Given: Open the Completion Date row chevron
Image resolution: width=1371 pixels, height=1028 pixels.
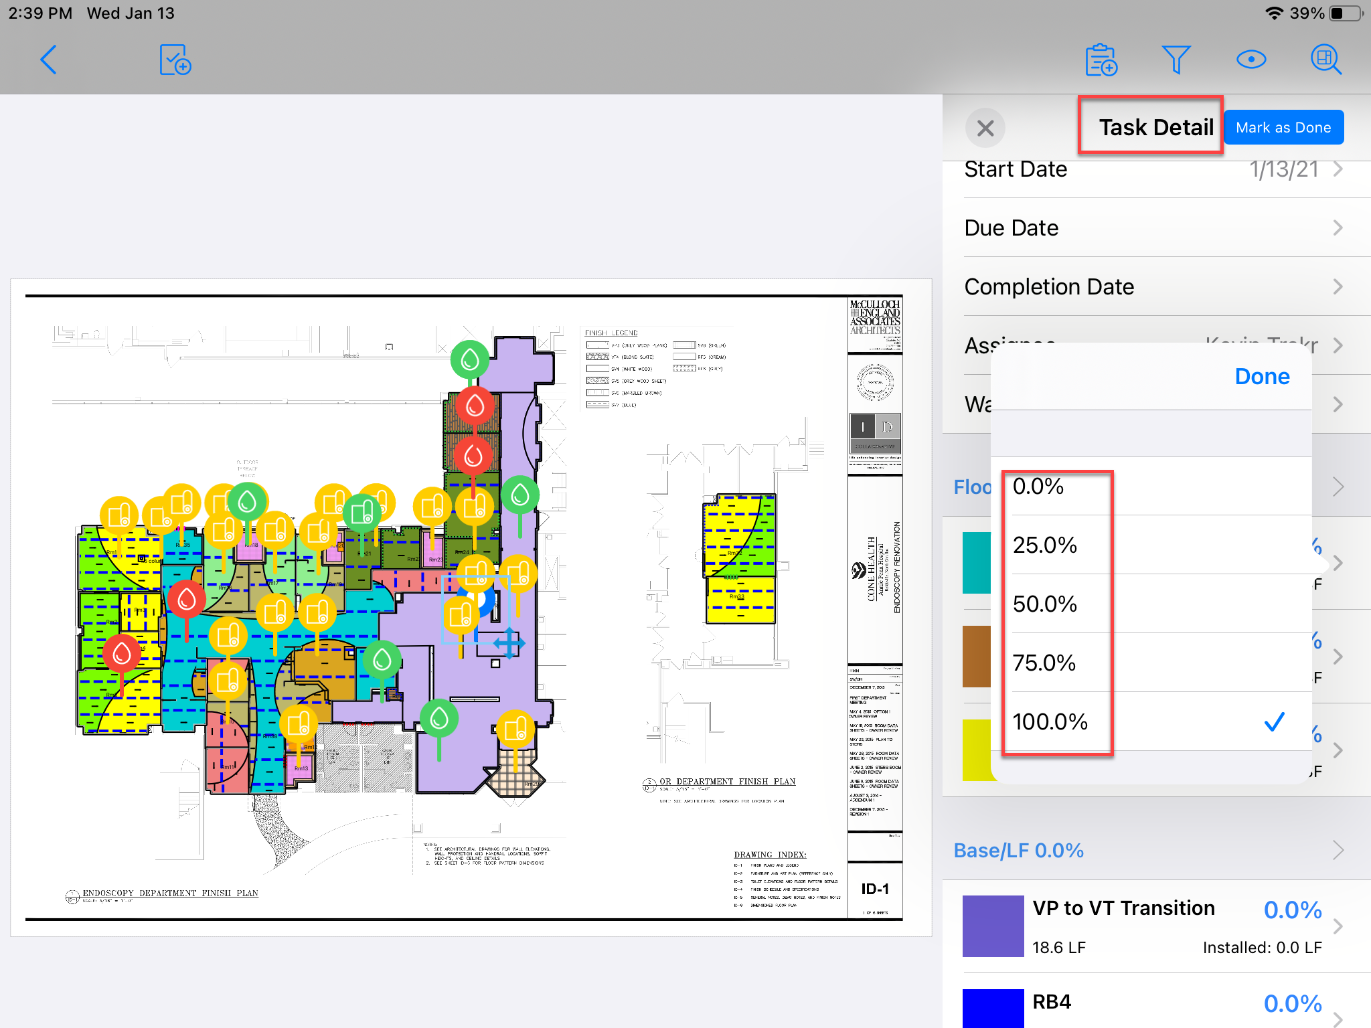Looking at the screenshot, I should 1337,287.
